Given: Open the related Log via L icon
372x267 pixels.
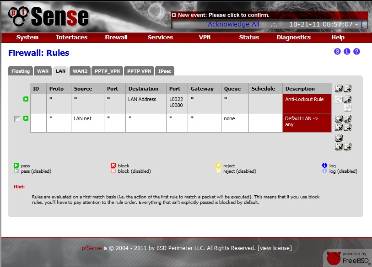Looking at the screenshot, I should pyautogui.click(x=347, y=52).
